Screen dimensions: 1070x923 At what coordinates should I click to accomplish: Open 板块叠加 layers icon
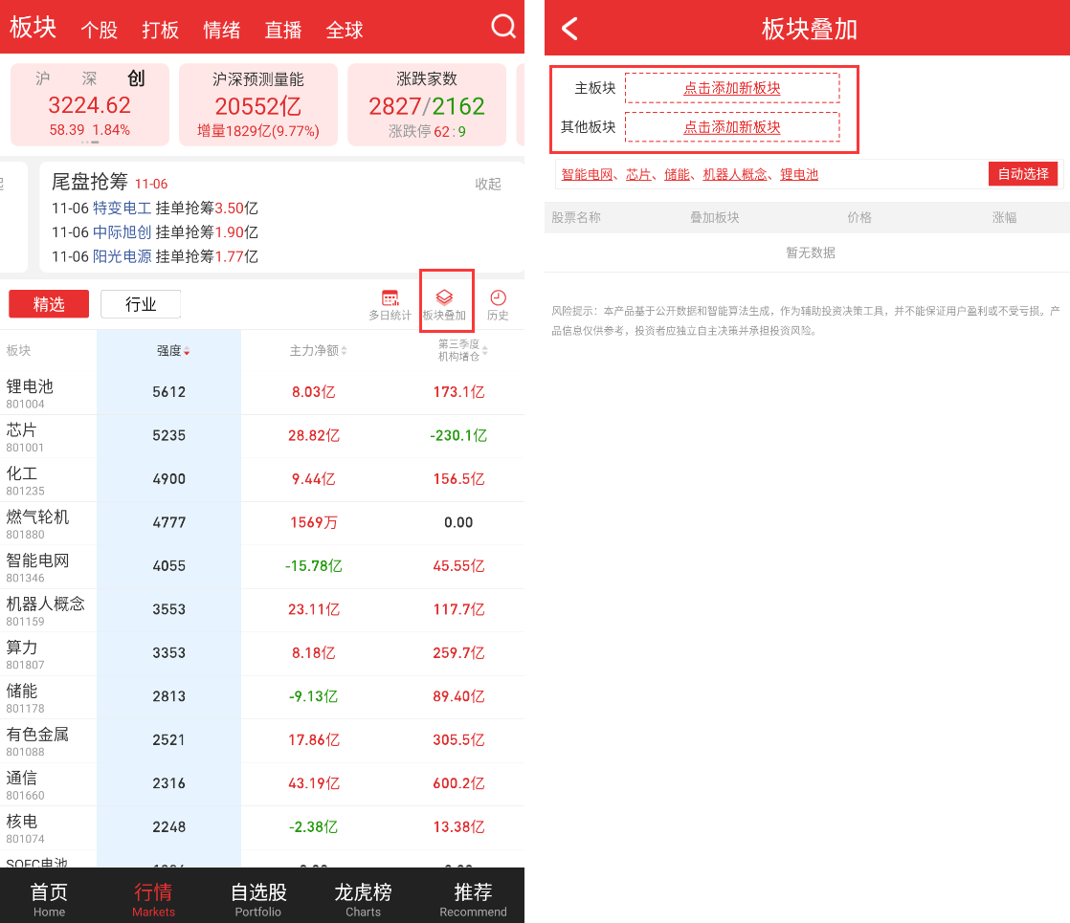tap(444, 304)
